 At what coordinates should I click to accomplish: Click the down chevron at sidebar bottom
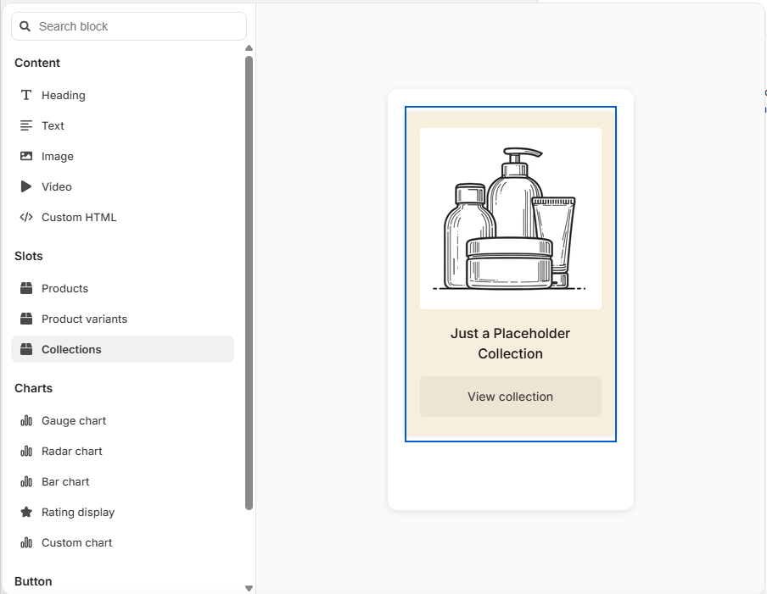[x=249, y=587]
